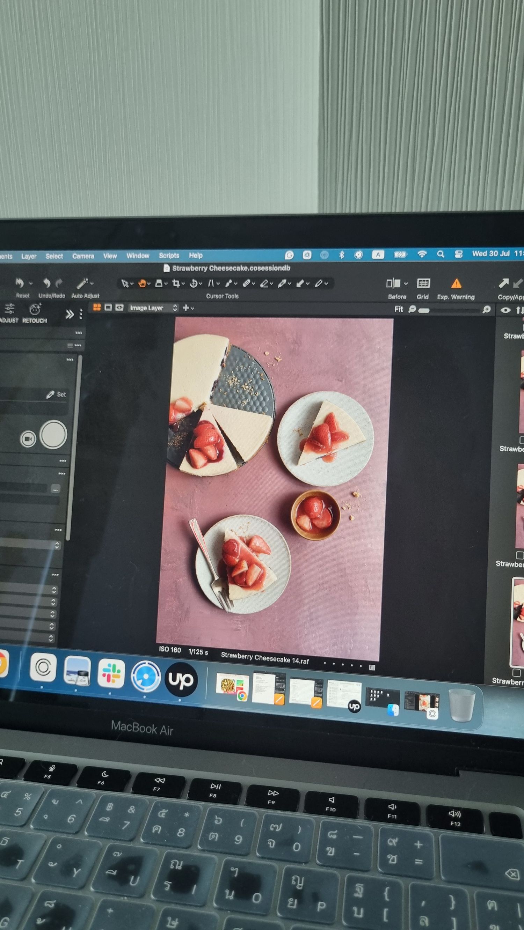Open the Camera menu
The width and height of the screenshot is (524, 930).
[83, 256]
